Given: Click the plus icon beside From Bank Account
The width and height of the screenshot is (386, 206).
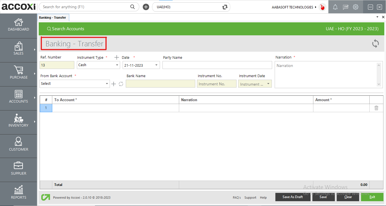Looking at the screenshot, I should (x=114, y=84).
